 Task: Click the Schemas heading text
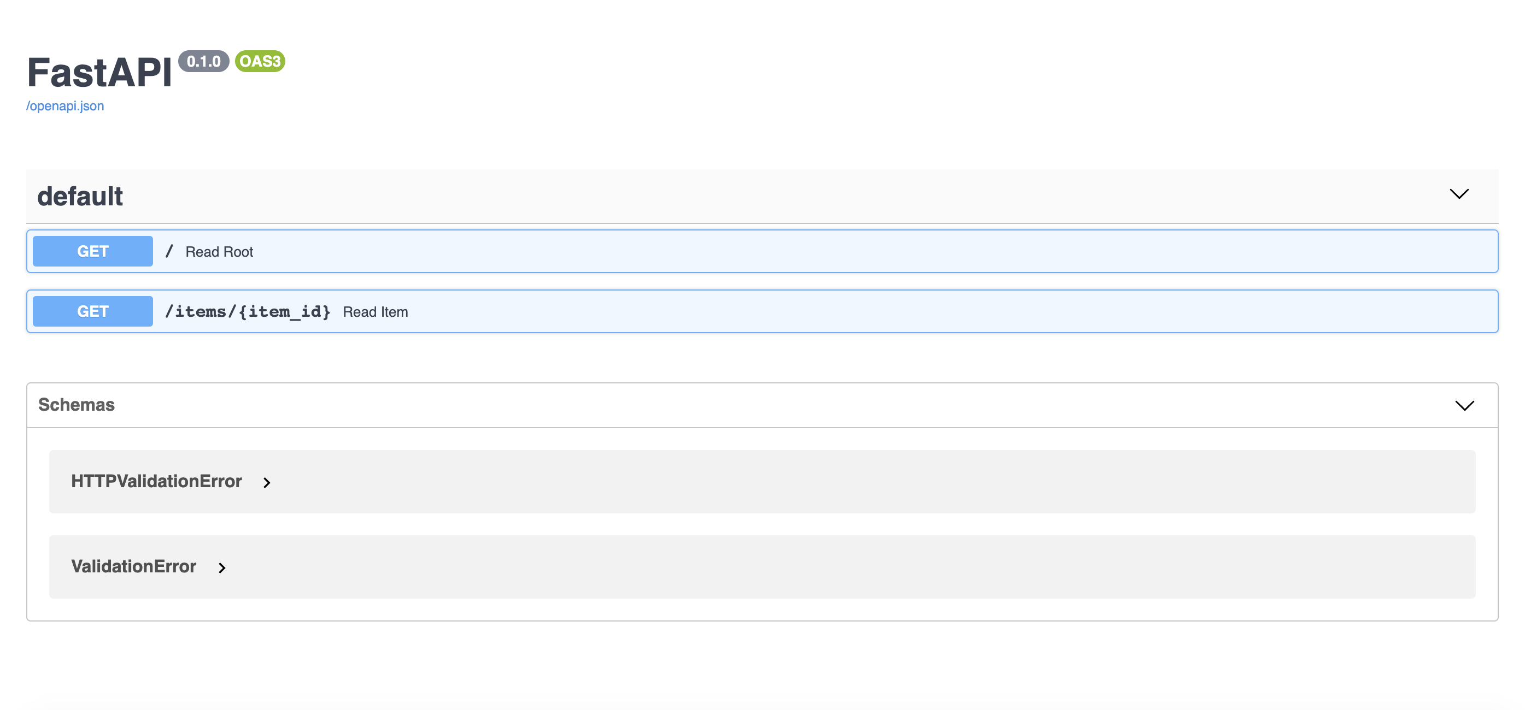pos(77,405)
